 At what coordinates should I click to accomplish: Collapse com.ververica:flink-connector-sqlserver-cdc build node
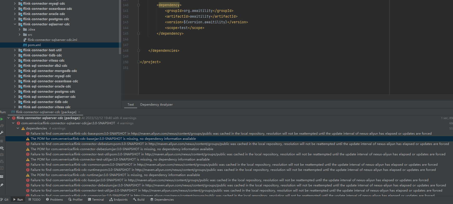(x=13, y=123)
